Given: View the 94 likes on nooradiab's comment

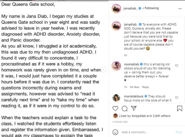Looking at the screenshot, I should [x=135, y=87].
